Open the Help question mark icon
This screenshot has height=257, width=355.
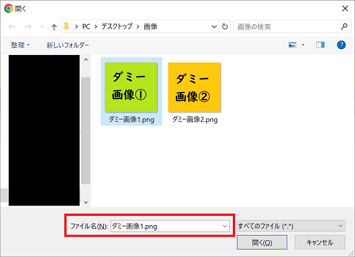[x=341, y=45]
